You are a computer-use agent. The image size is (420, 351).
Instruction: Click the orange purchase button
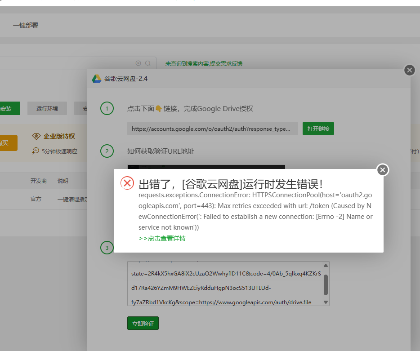pos(9,143)
